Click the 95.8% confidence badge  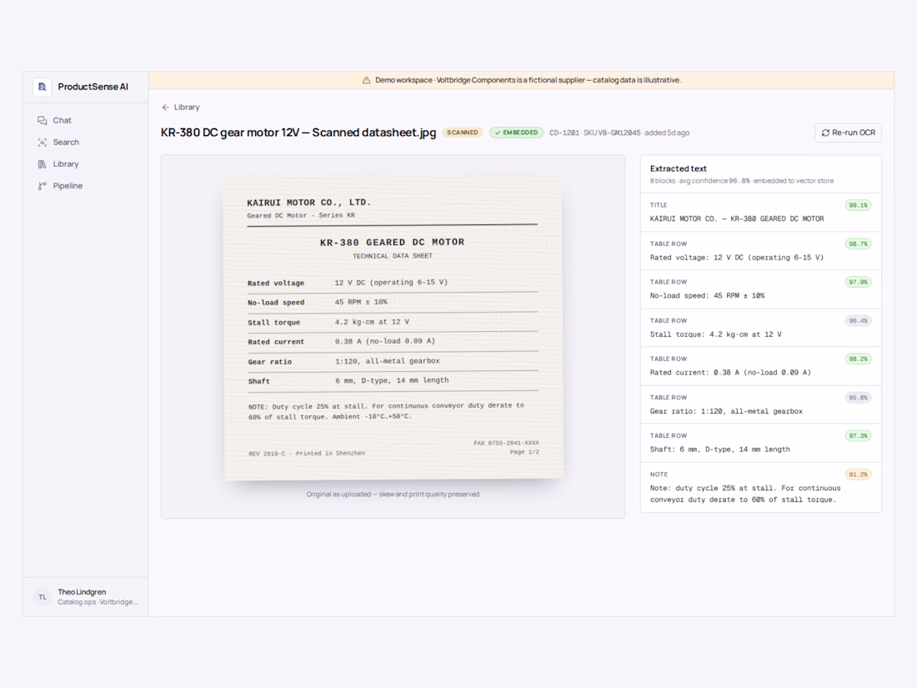[x=858, y=398]
